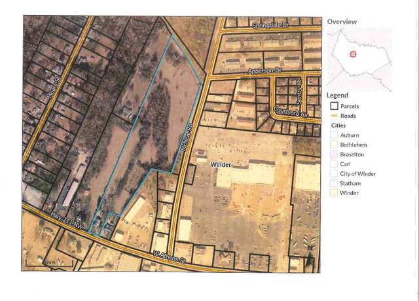419x301 pixels.
Task: Click the map scale bar
Action: point(50,262)
